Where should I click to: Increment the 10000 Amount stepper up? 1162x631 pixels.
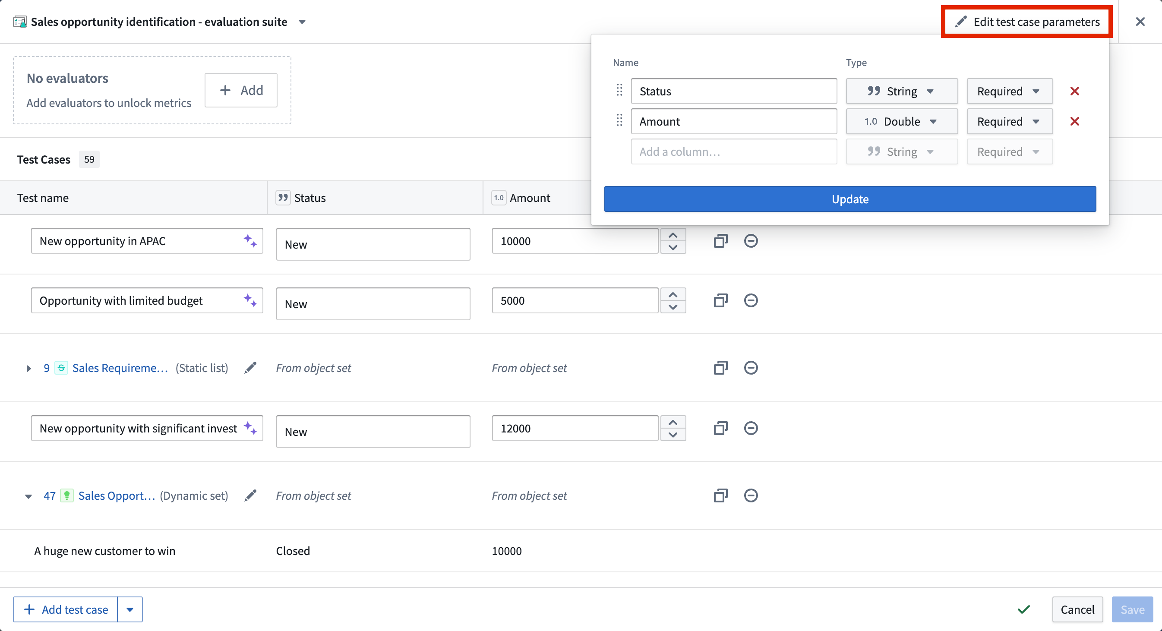coord(673,235)
